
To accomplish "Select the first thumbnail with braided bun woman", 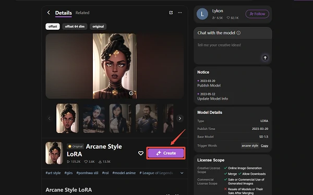I will click(67, 118).
